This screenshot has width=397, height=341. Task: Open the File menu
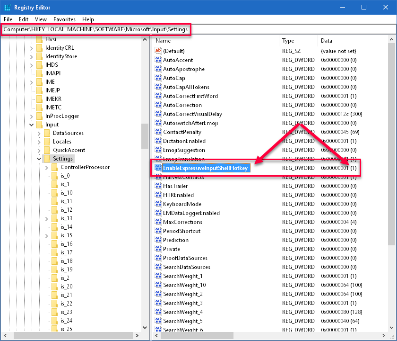(8, 19)
